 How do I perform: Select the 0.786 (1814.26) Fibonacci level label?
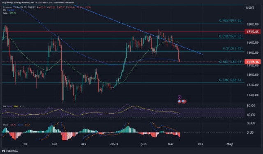pos(231,20)
